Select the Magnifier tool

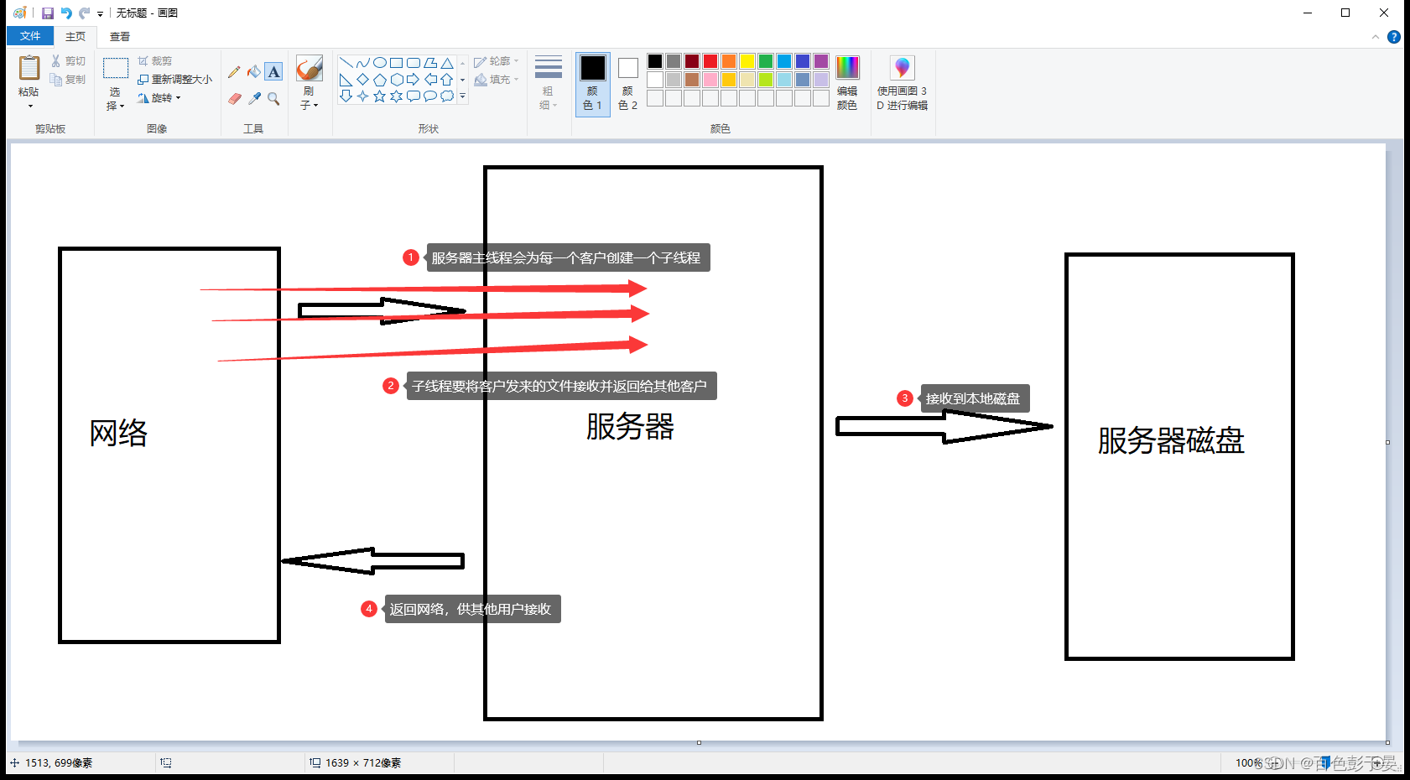(x=273, y=99)
